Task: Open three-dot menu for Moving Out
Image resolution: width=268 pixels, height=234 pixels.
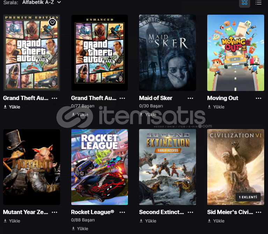Action: (x=259, y=98)
